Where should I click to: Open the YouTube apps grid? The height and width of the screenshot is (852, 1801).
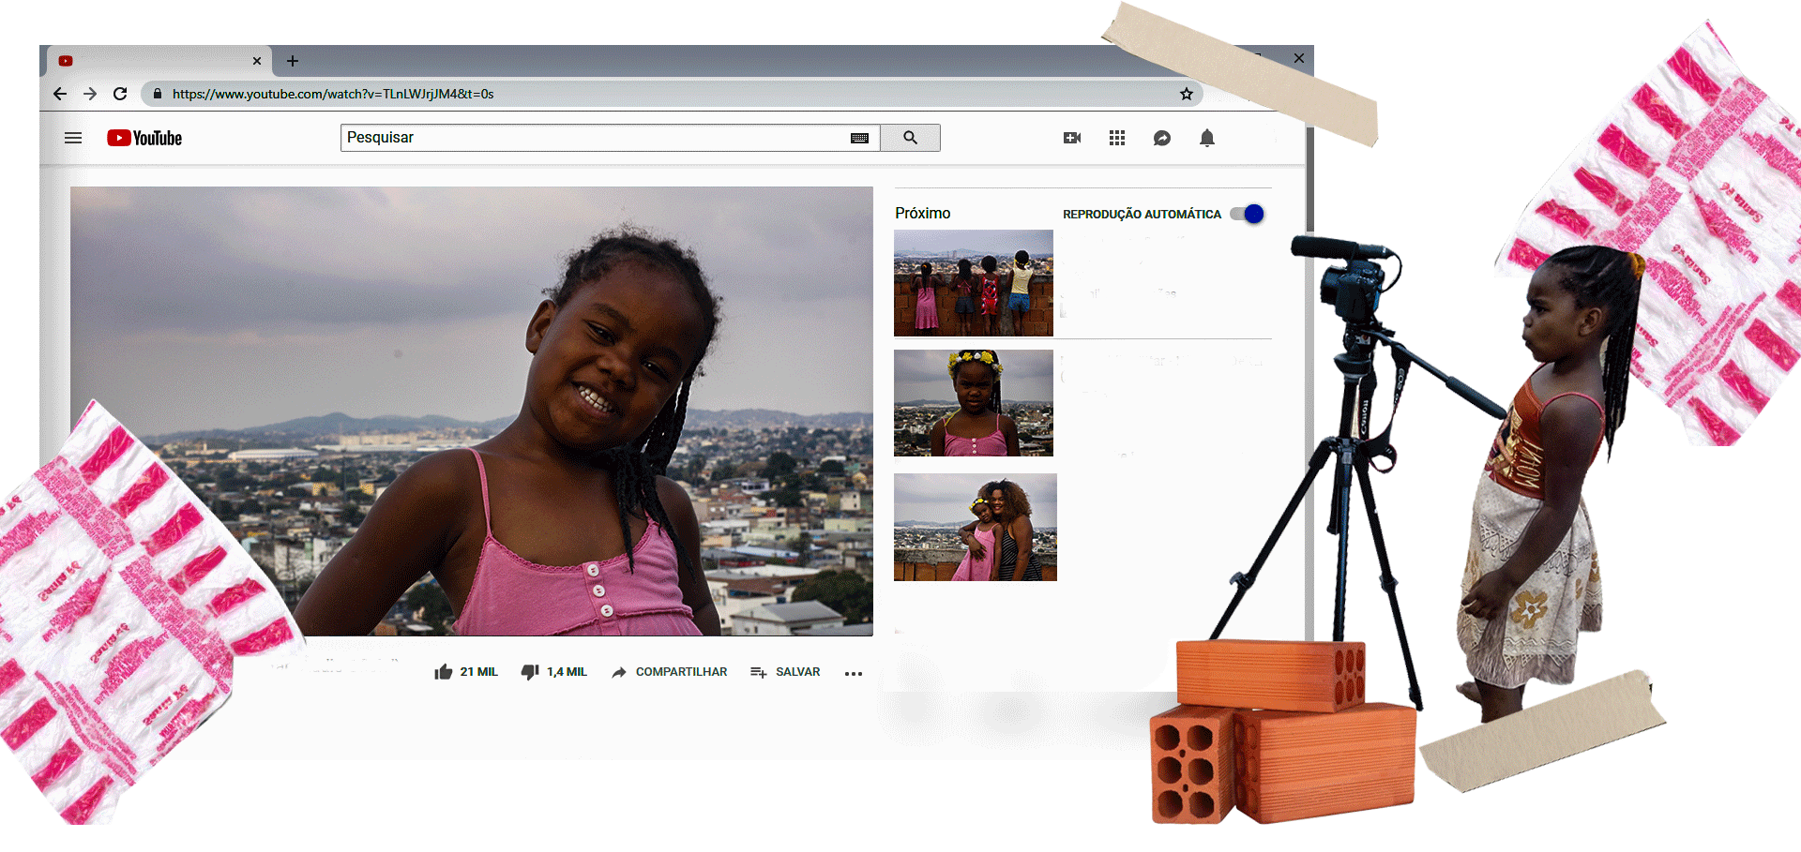pos(1117,138)
